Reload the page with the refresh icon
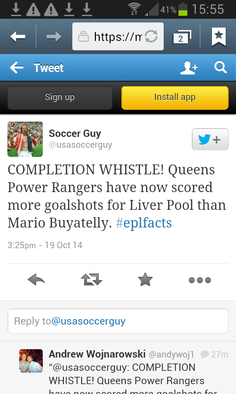Image resolution: width=236 pixels, height=394 pixels. click(151, 36)
